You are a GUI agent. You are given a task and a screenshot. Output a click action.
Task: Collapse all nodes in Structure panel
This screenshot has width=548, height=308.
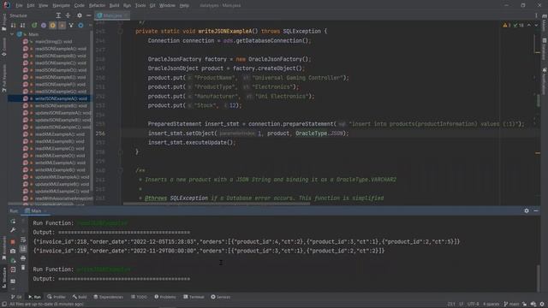tap(68, 15)
